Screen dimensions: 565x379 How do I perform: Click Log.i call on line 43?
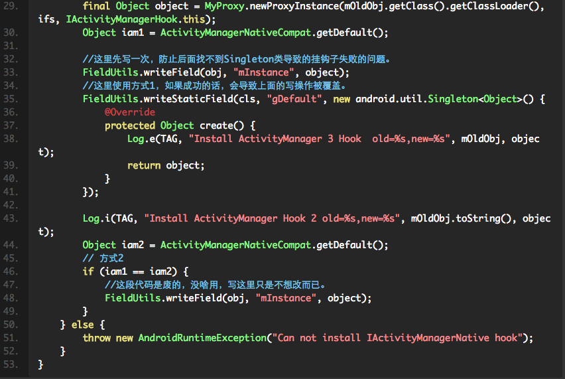coord(97,218)
